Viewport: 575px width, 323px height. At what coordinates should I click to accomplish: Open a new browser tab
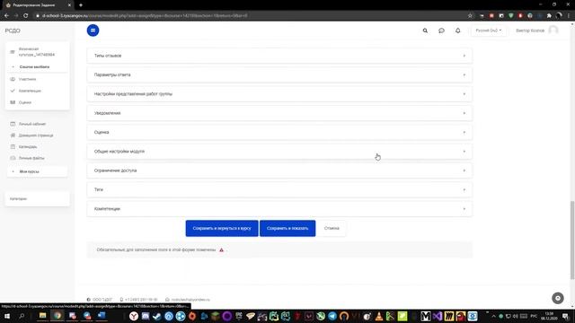tap(81, 5)
